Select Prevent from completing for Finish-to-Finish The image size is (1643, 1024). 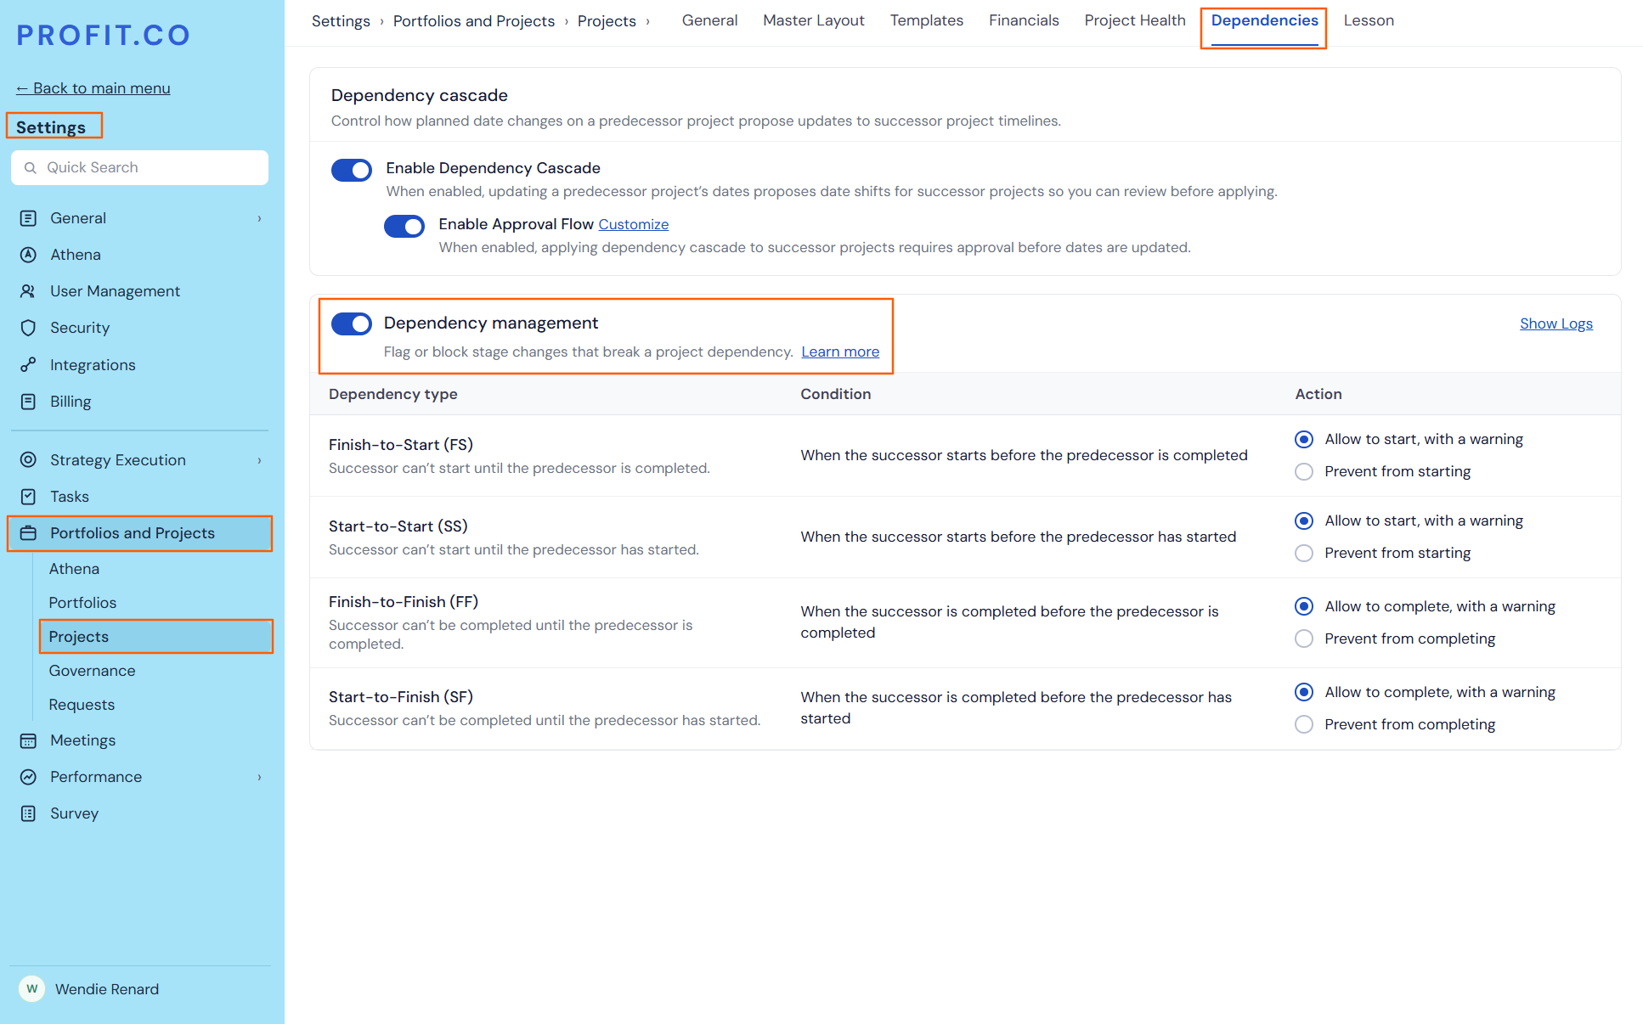click(x=1304, y=639)
